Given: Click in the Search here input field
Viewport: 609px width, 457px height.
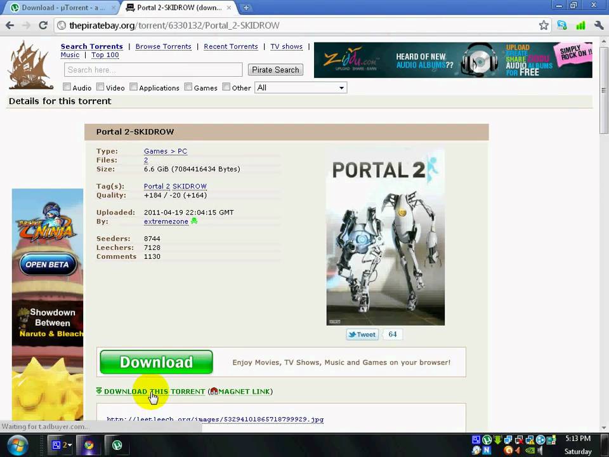Looking at the screenshot, I should coord(154,70).
